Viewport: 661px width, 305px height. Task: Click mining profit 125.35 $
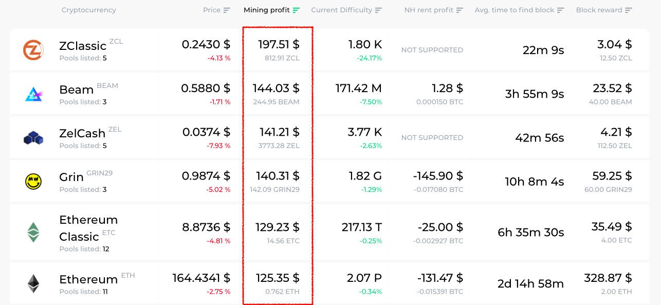[x=278, y=278]
